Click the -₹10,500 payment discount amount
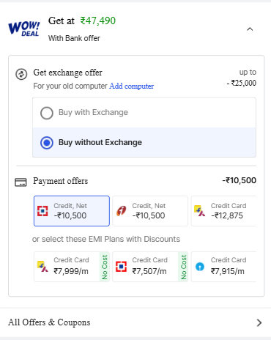The width and height of the screenshot is (271, 340). 240,180
